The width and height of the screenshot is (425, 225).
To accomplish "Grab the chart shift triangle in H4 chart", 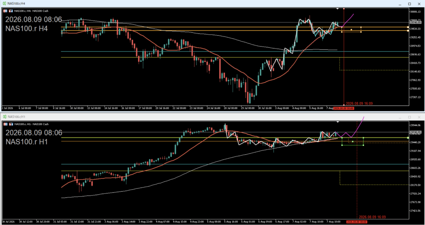I will click(x=337, y=9).
